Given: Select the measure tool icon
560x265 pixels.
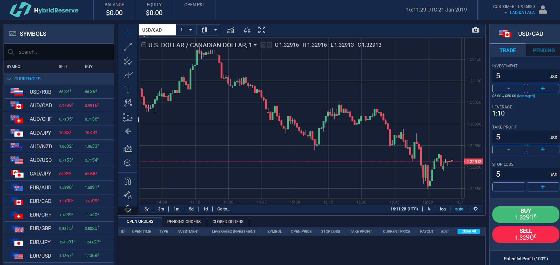Looking at the screenshot, I should click(128, 149).
